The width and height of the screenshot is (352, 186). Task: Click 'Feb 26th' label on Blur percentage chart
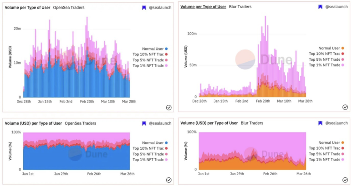tap(270, 174)
